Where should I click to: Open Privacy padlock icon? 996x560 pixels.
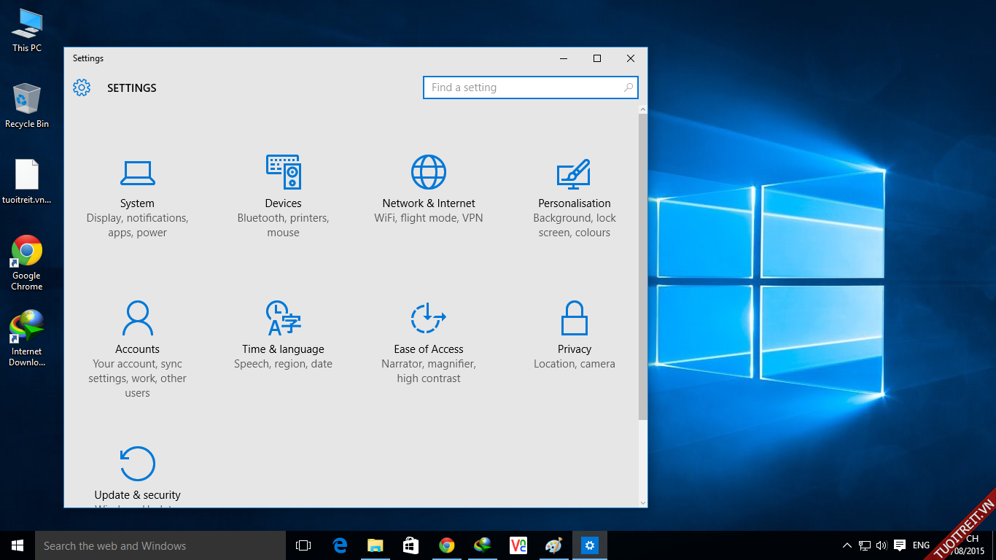point(575,318)
